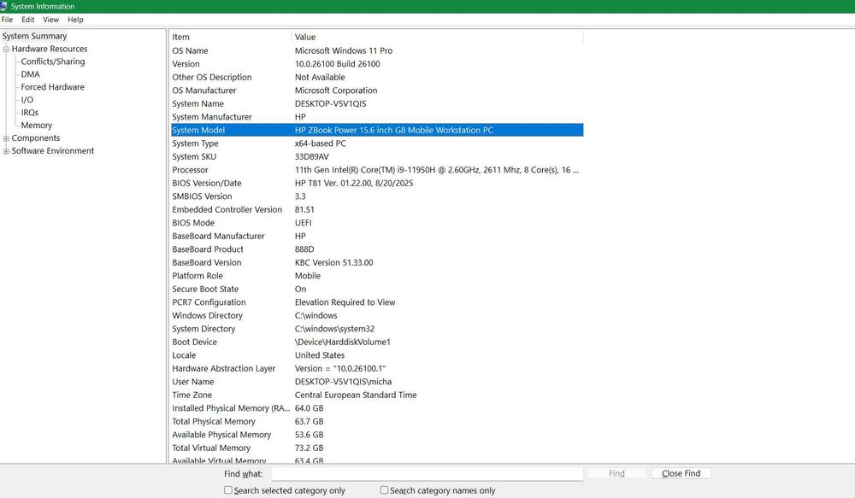
Task: Click the value 'Microsoft Windows 11 Pro'
Action: point(344,50)
